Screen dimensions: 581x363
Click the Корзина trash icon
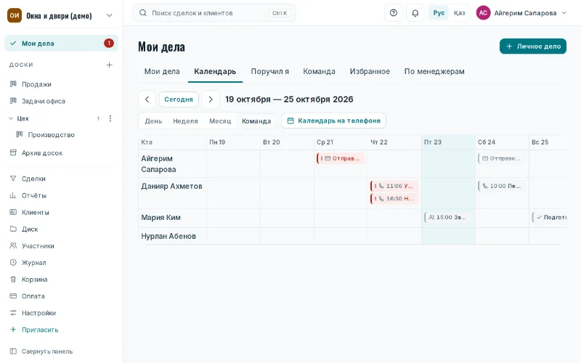(13, 280)
